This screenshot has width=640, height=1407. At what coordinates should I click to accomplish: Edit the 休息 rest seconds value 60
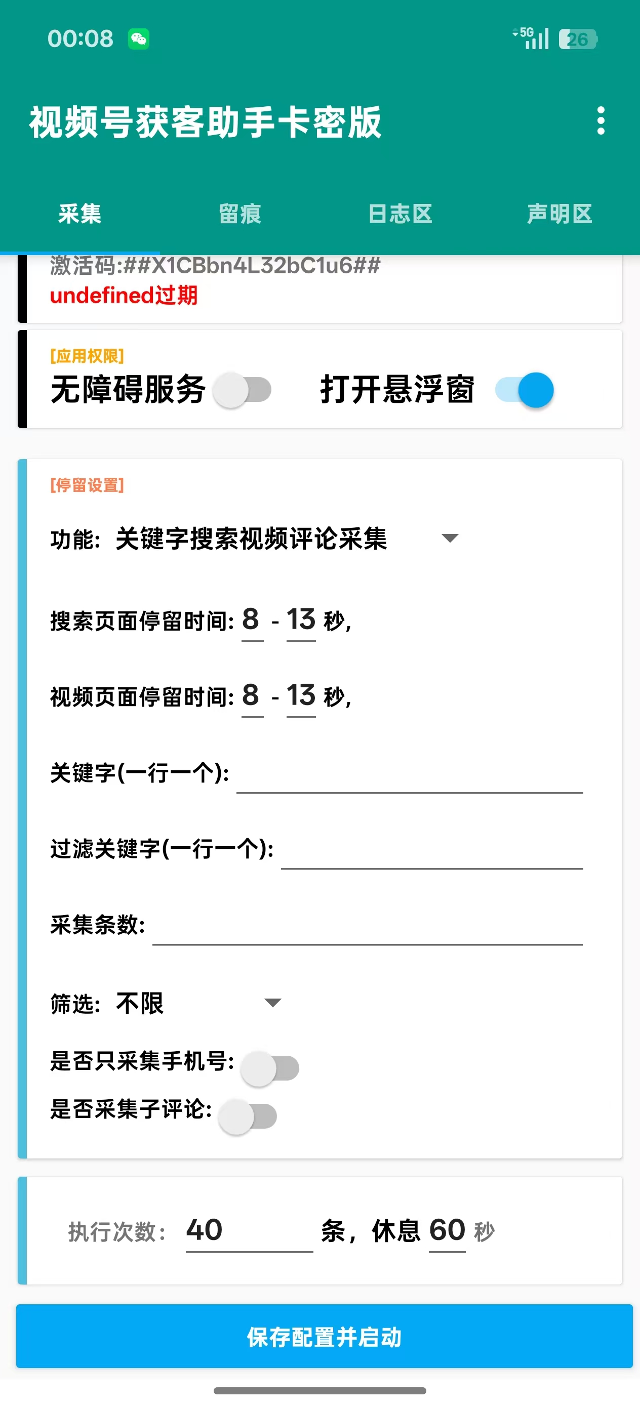[x=447, y=1231]
